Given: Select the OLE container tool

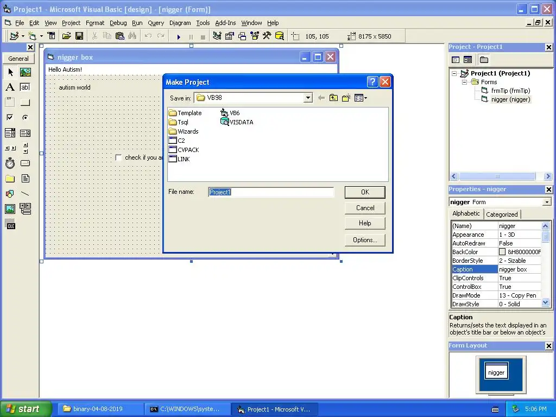Looking at the screenshot, I should tap(10, 224).
